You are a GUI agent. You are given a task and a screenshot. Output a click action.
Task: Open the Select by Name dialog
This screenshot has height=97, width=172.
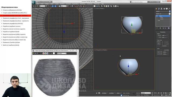pyautogui.click(x=48, y=6)
